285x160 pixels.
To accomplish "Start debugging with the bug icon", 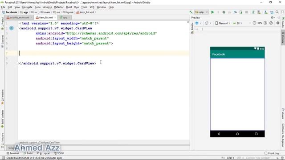I will 224,12.
